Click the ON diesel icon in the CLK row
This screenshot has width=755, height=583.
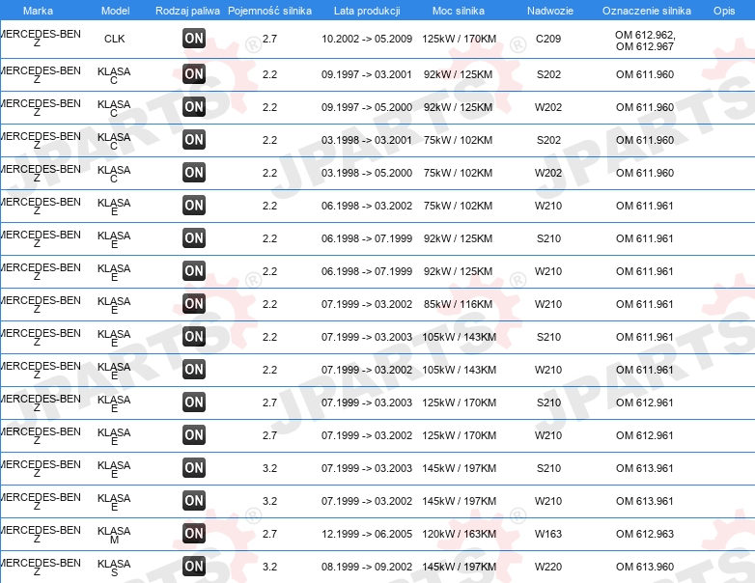tap(194, 39)
